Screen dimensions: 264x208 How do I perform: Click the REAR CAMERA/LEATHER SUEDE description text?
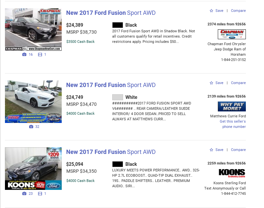152,111
